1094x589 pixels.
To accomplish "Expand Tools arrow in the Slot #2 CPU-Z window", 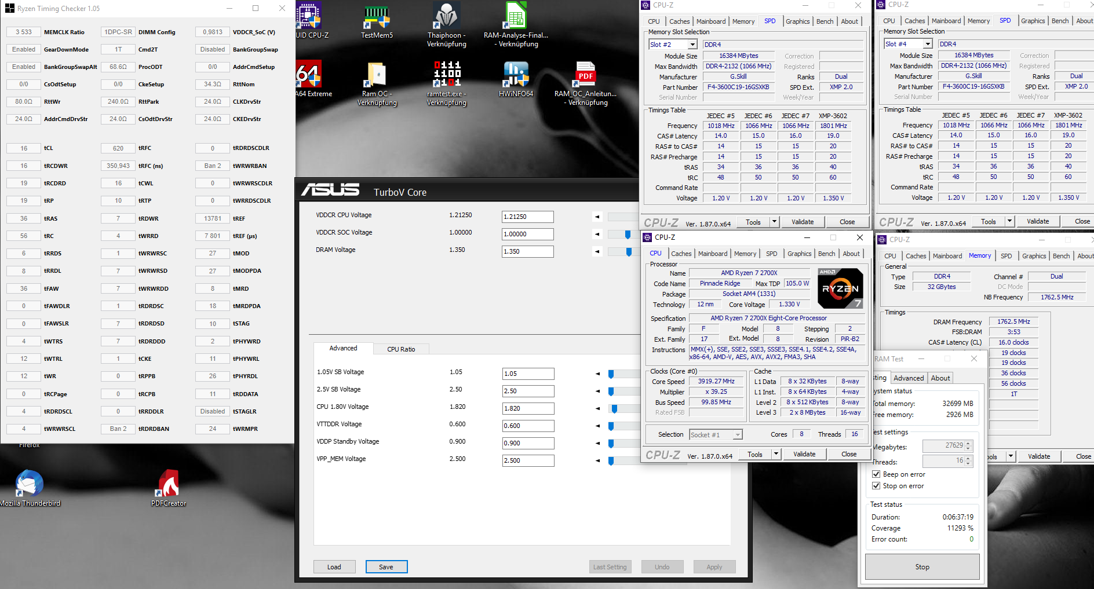I will (774, 222).
